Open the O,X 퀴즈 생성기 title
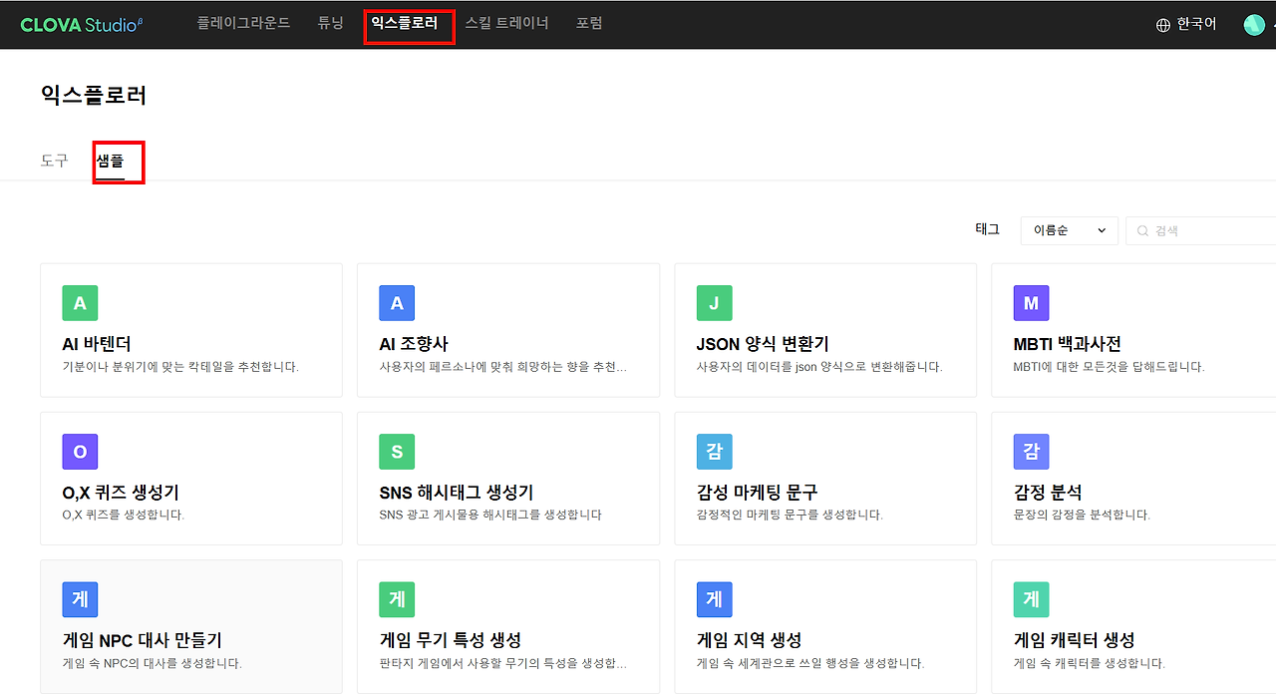Screen dimensions: 1276x694 (x=121, y=493)
